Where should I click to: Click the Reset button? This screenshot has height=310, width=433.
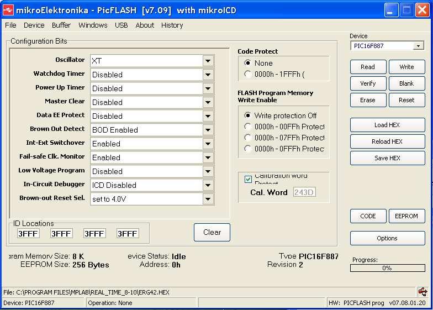pos(406,100)
